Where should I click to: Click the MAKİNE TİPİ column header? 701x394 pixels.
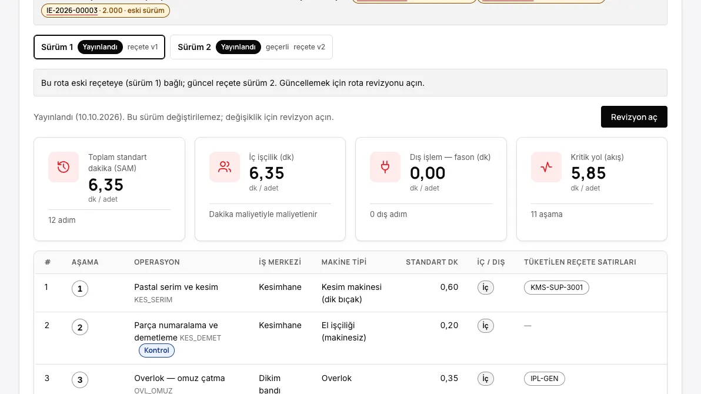coord(344,262)
